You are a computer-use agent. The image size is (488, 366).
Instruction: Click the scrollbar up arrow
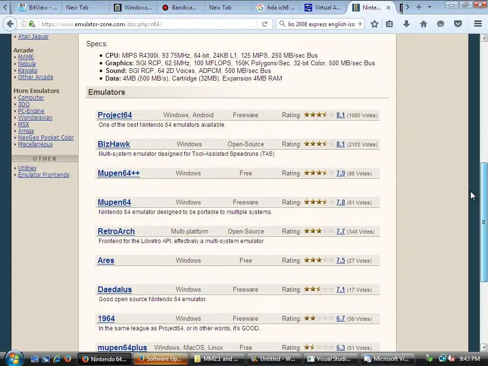(484, 38)
